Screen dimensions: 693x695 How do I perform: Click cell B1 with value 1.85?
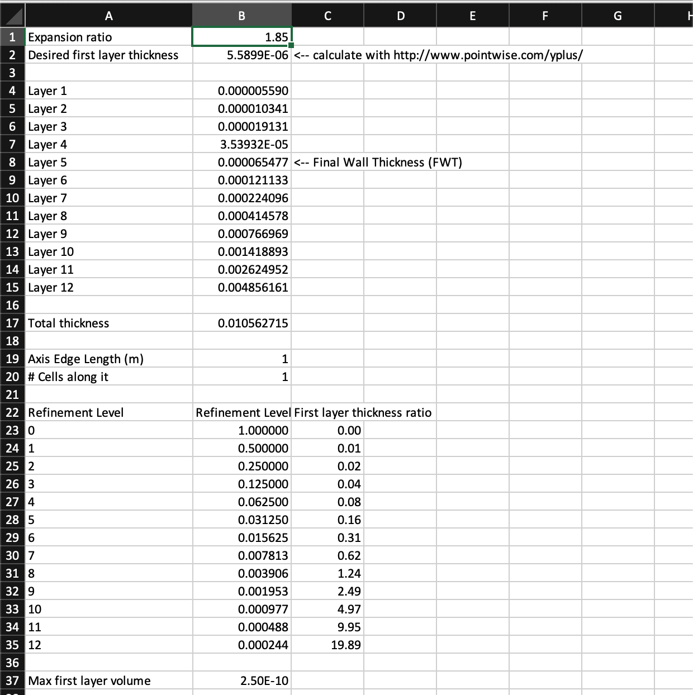click(242, 37)
